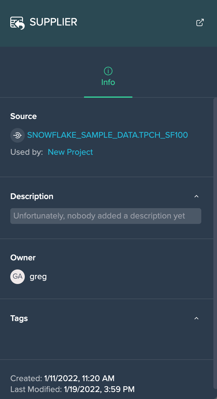
Task: Switch to the Info tab
Action: click(108, 78)
